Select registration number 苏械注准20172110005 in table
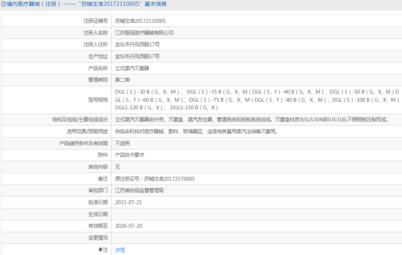 pyautogui.click(x=140, y=21)
